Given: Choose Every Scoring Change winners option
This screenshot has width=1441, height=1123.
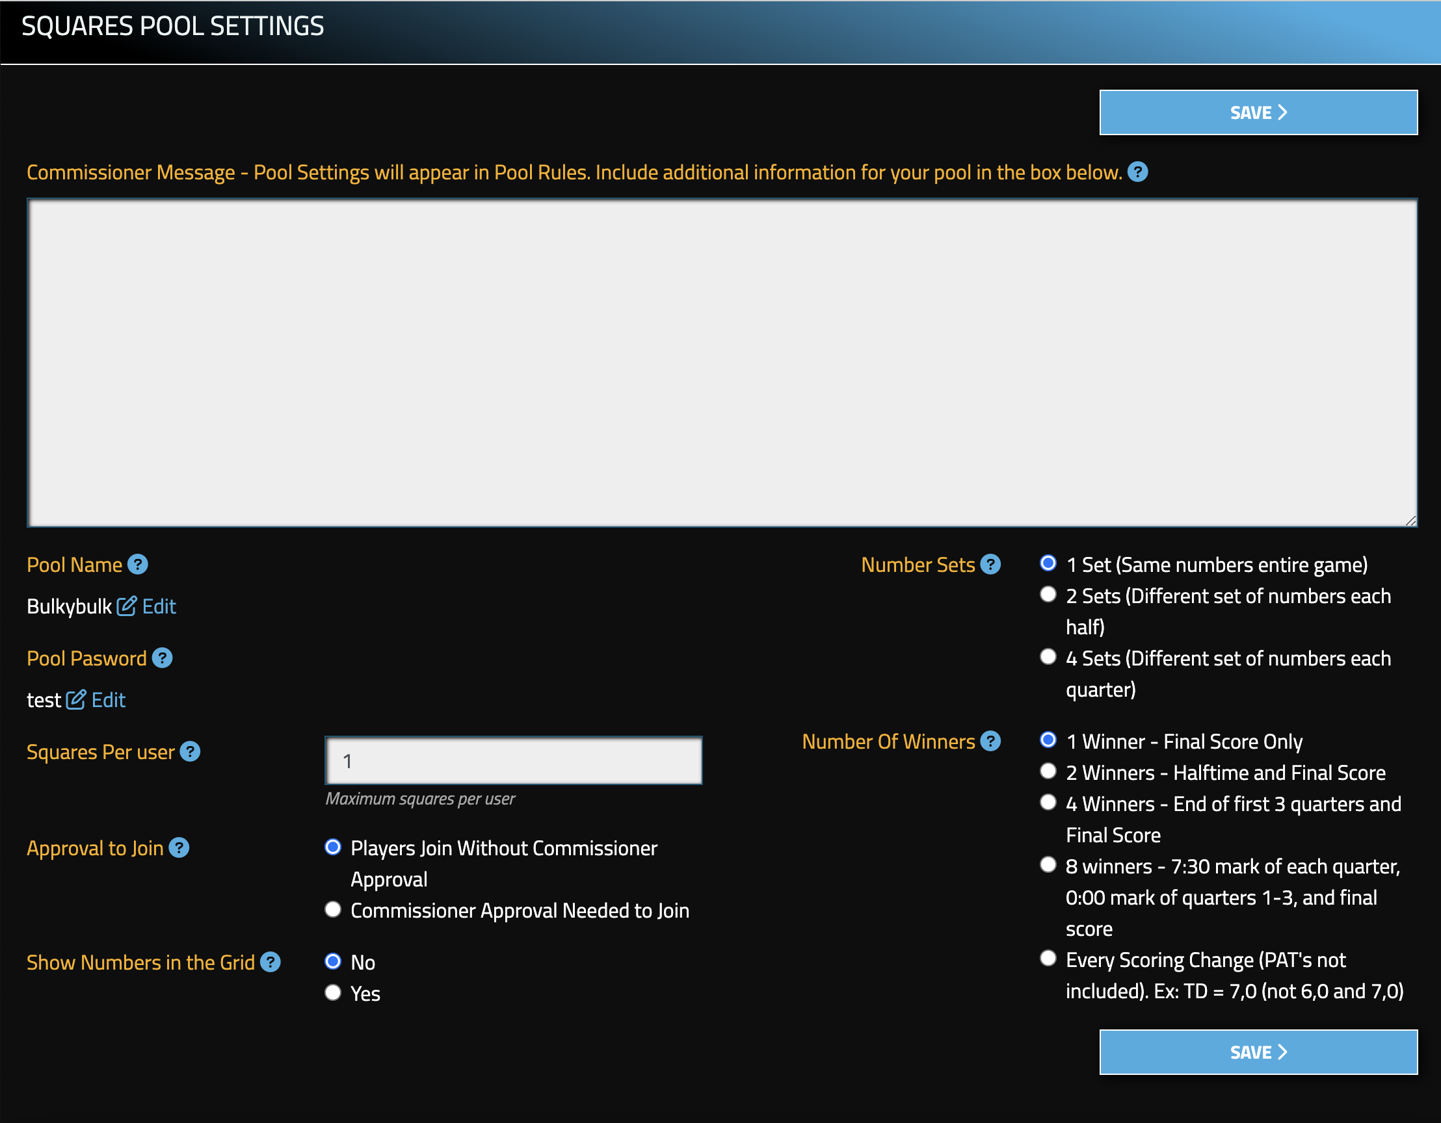Looking at the screenshot, I should [1047, 959].
